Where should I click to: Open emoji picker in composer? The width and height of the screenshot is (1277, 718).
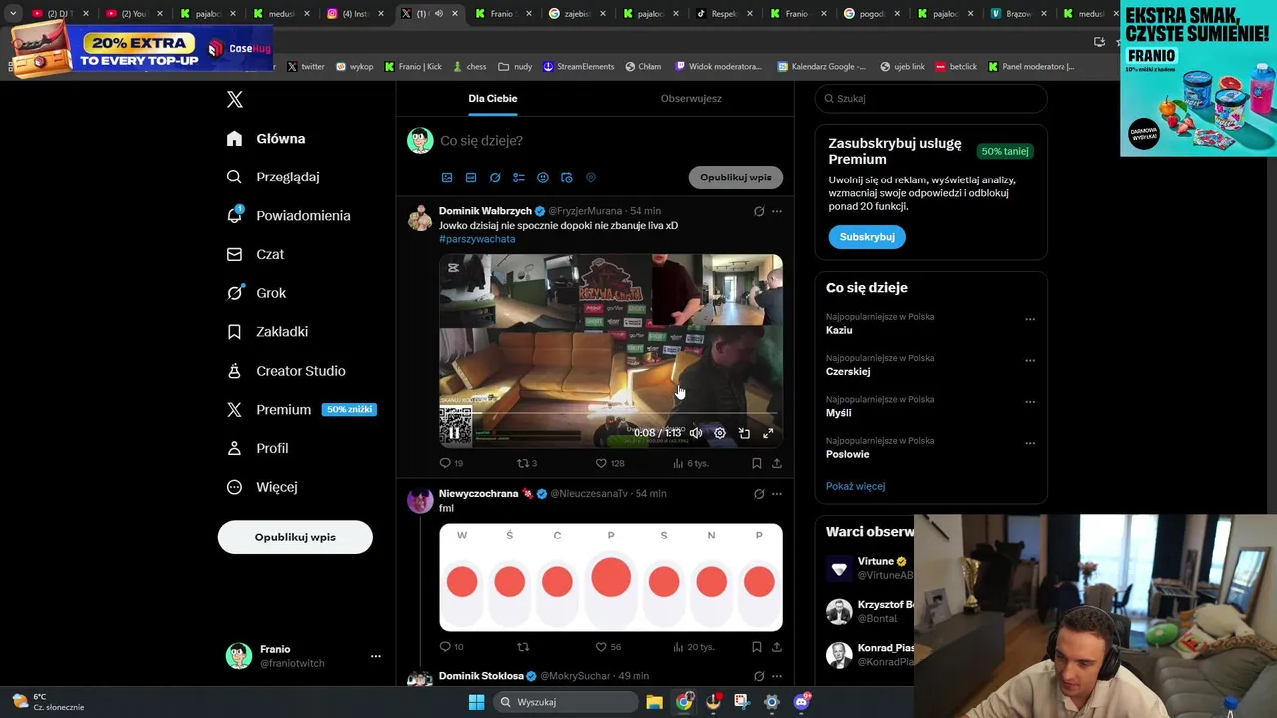point(543,178)
